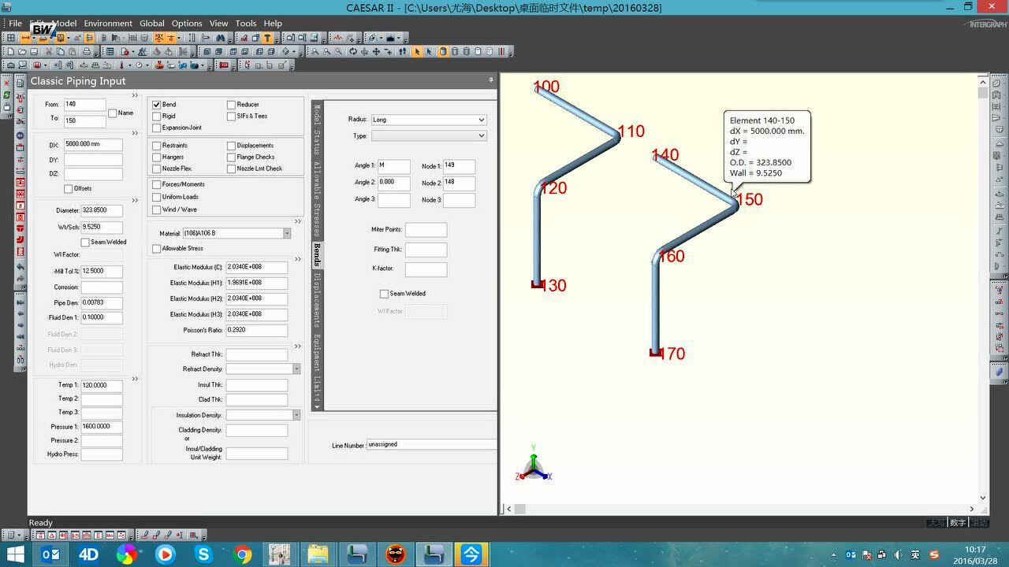Click the 3D view vertical scrollbar
The width and height of the screenshot is (1009, 567).
(x=983, y=291)
